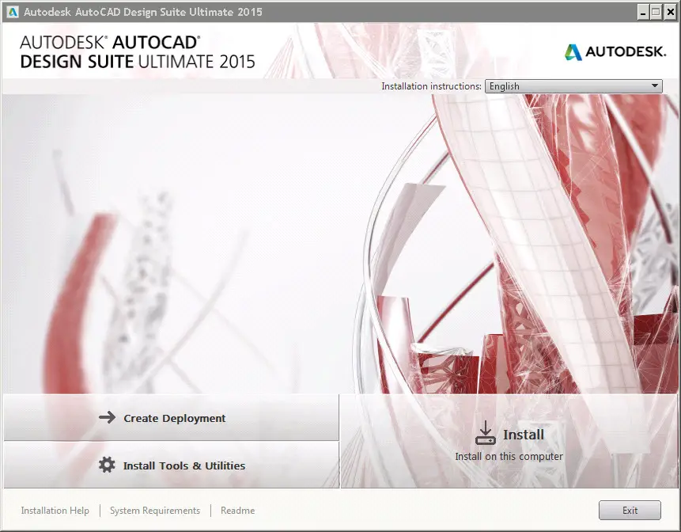681x532 pixels.
Task: Click the Install Tools & Utilities button
Action: [171, 465]
